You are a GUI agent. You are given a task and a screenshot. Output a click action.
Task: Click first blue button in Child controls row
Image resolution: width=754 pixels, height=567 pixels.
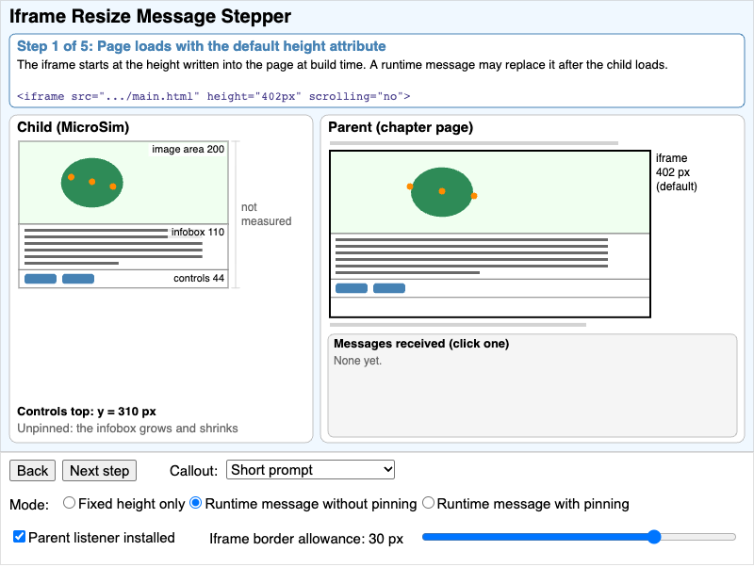(41, 279)
